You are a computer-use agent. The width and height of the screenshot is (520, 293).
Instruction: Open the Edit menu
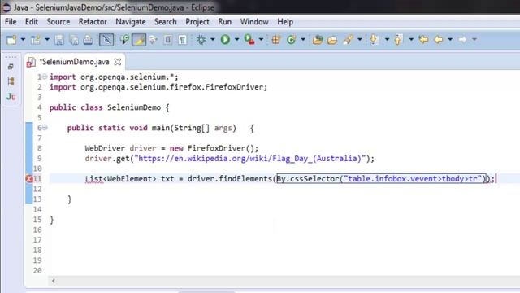pyautogui.click(x=32, y=22)
